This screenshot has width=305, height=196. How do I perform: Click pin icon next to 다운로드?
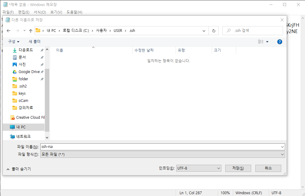pyautogui.click(x=42, y=50)
